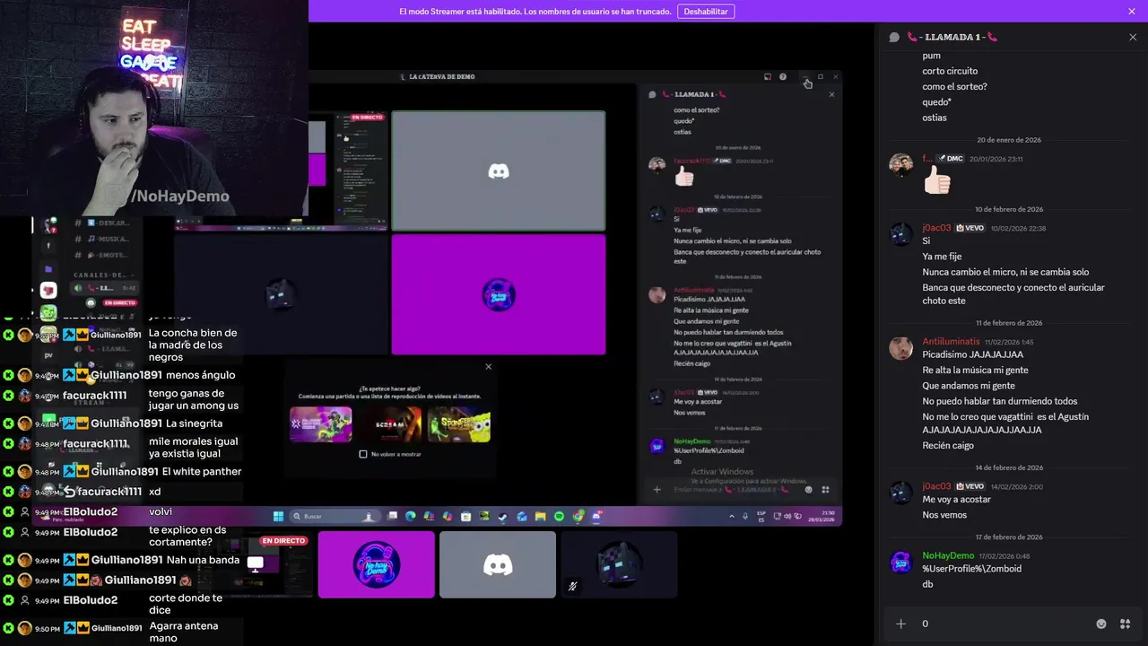
Task: Expand the hidden tray icons chevron in shared taskbar
Action: coord(732,517)
